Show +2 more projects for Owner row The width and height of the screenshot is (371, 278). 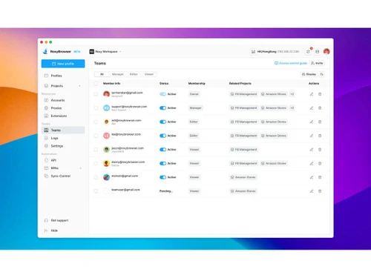coord(292,94)
